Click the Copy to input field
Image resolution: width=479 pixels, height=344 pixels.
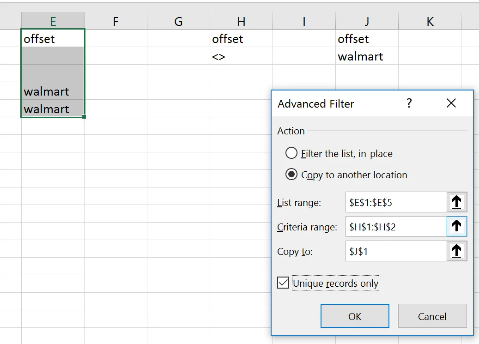tap(395, 251)
